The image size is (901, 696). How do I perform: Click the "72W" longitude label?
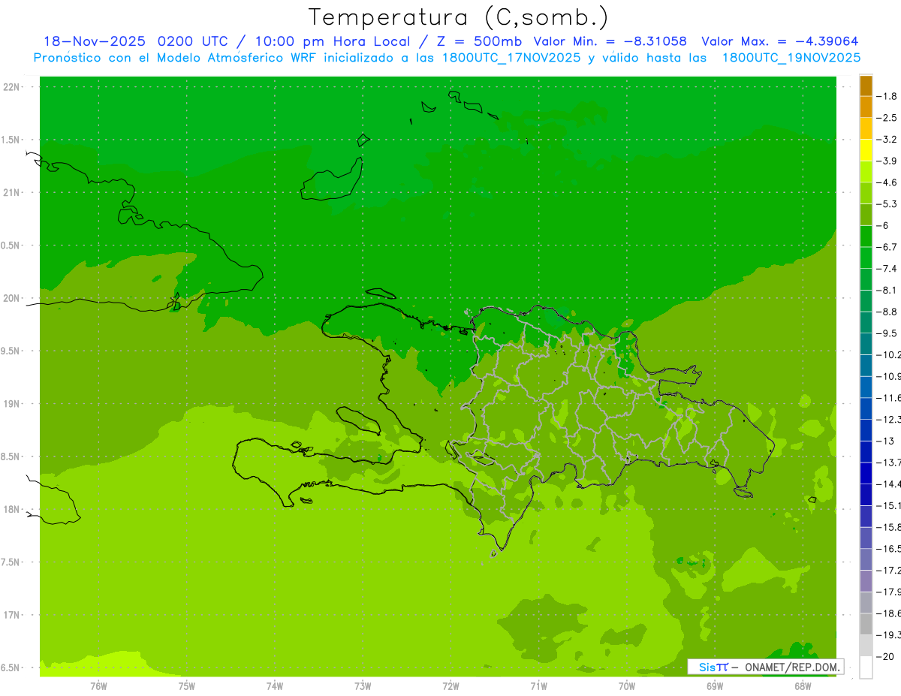(450, 685)
